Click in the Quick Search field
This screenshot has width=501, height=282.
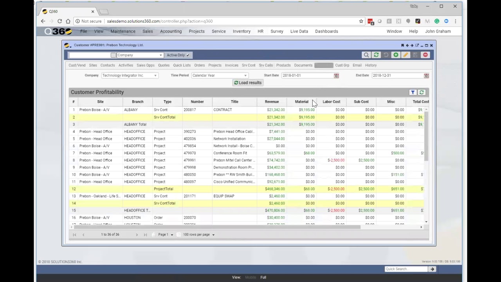click(406, 269)
